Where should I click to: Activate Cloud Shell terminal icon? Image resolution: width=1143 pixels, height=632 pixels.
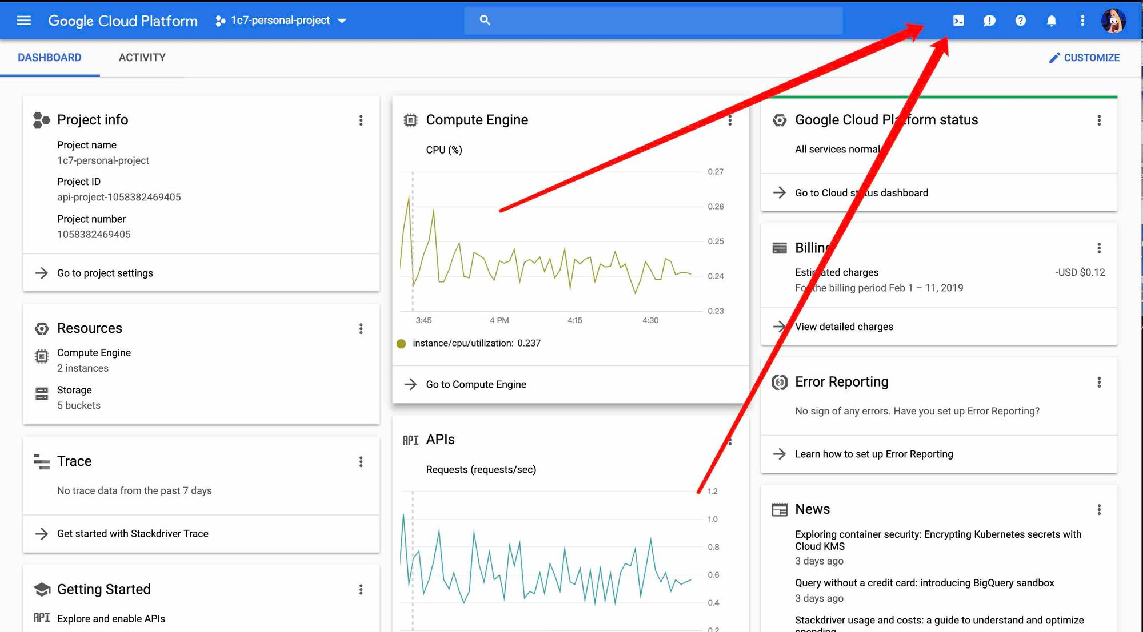pos(958,21)
